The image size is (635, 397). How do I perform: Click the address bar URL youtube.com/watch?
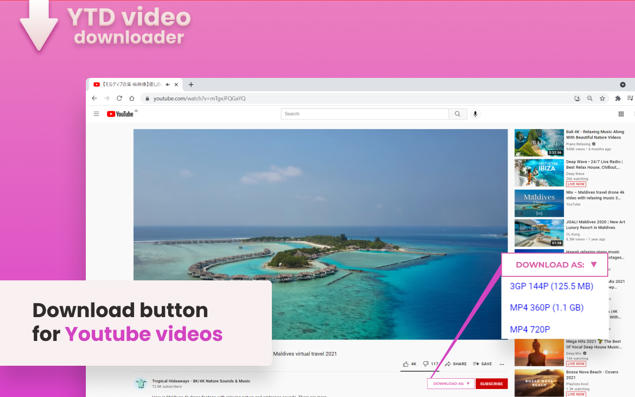(199, 98)
